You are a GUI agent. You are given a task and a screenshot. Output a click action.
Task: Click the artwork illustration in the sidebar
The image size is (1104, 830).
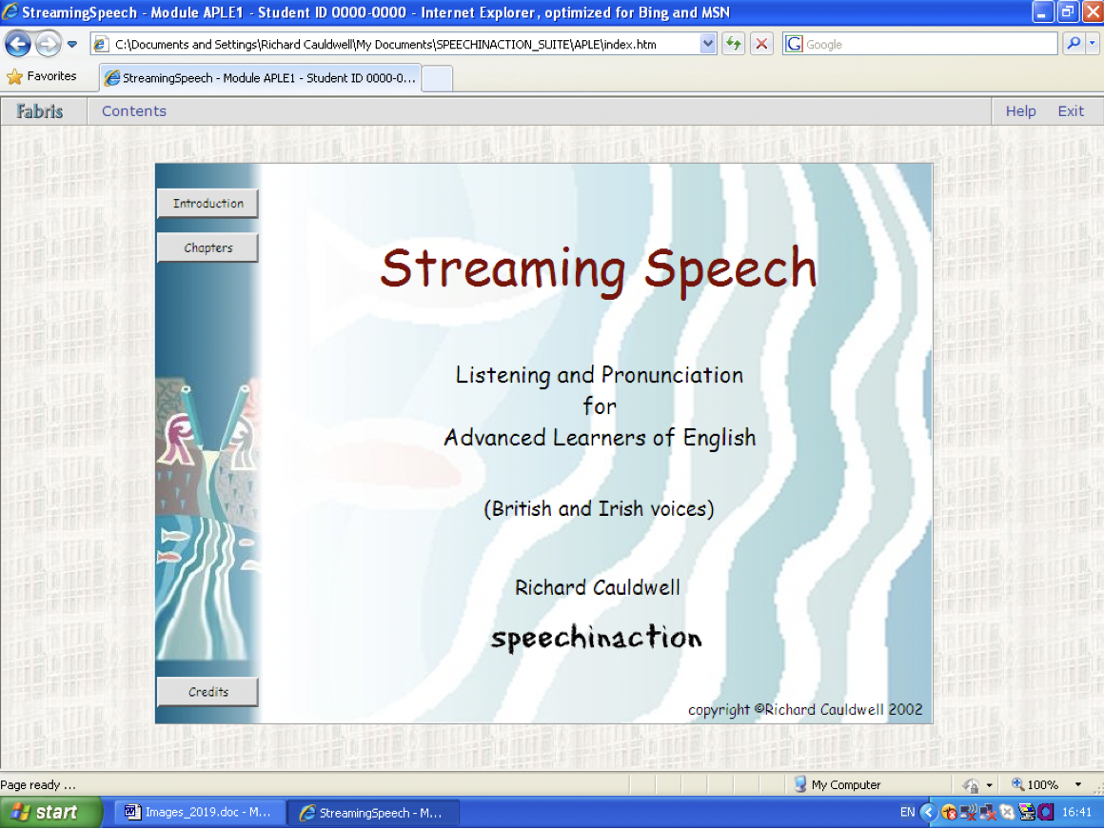[x=207, y=521]
